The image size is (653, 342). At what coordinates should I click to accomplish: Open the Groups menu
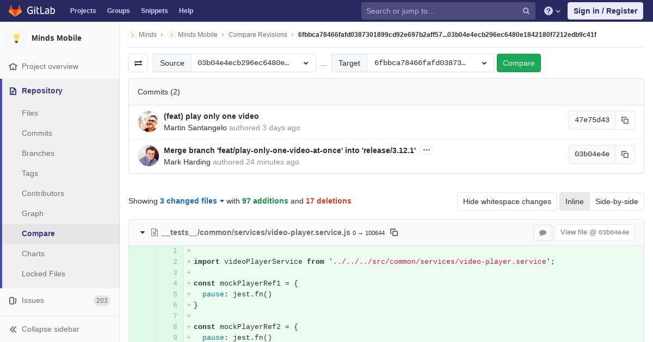coord(118,11)
